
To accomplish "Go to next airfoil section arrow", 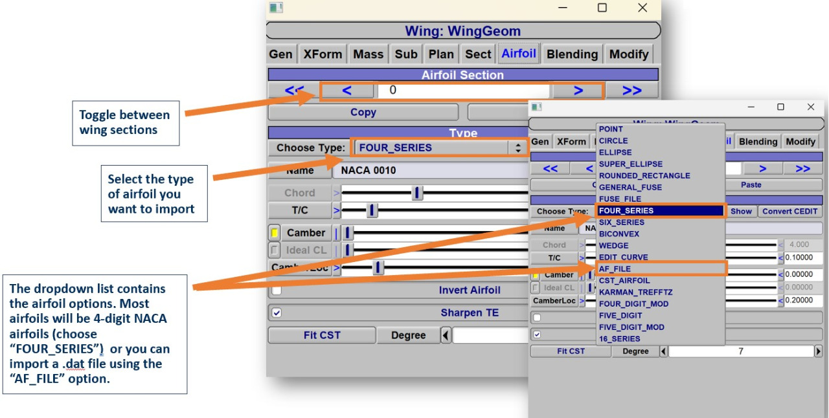I will [x=578, y=91].
